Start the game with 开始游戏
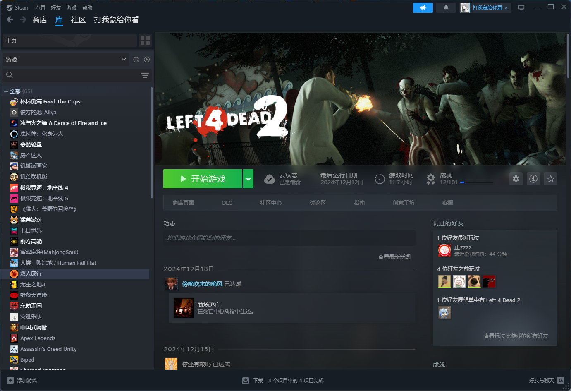This screenshot has height=391, width=571. [x=203, y=179]
